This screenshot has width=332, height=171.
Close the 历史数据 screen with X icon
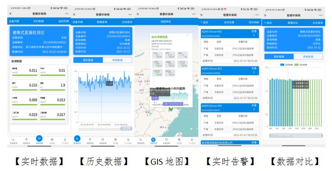click(x=74, y=14)
